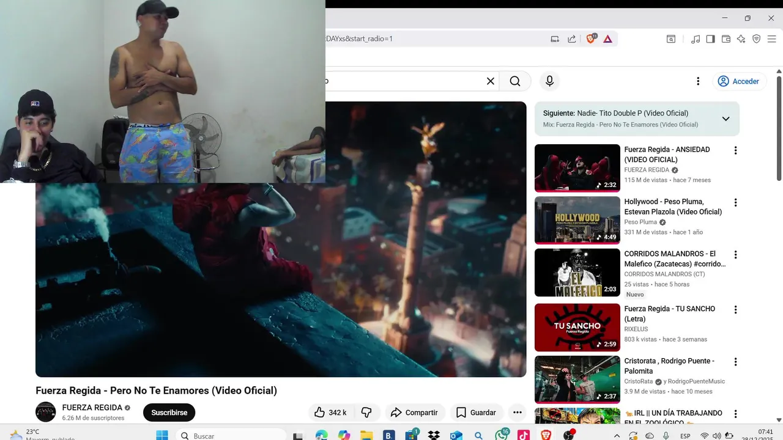Click the share page icon in address bar
Image resolution: width=783 pixels, height=440 pixels.
coord(571,38)
